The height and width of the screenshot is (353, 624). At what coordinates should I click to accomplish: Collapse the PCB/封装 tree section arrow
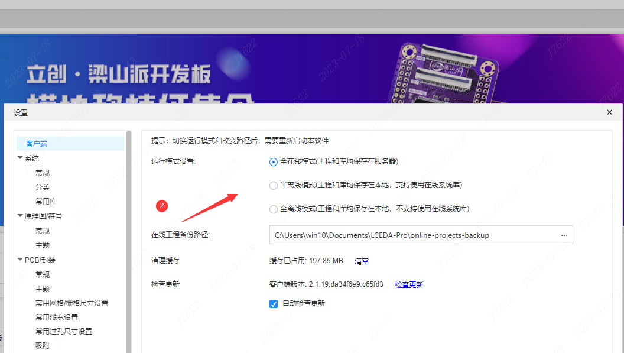point(20,260)
